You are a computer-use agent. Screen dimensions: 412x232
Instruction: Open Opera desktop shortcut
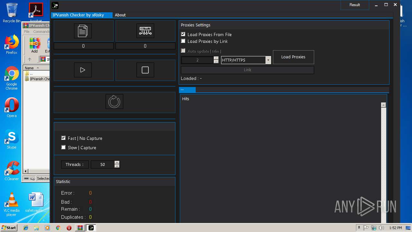12,108
